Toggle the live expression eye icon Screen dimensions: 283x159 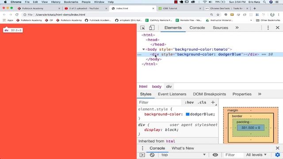click(x=215, y=155)
